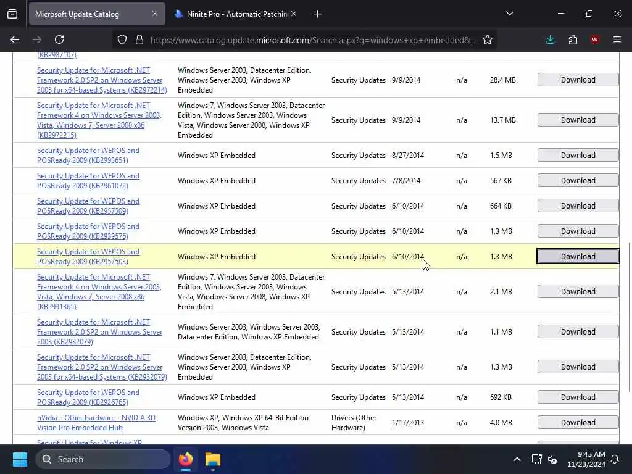Click the 28.4 MB size cell
632x474 pixels.
coord(502,80)
